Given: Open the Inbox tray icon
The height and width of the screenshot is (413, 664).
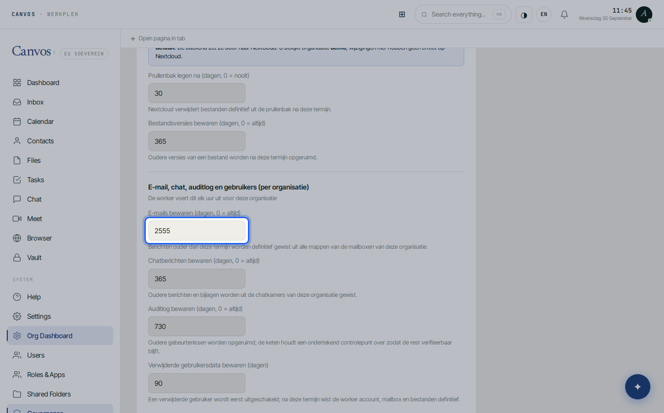Looking at the screenshot, I should point(17,102).
